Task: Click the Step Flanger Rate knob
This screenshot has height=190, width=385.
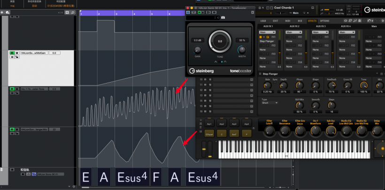Action: 268,85
